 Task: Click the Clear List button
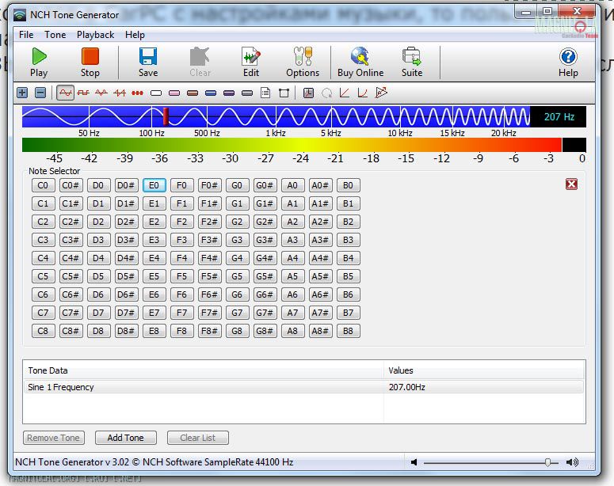(x=198, y=438)
